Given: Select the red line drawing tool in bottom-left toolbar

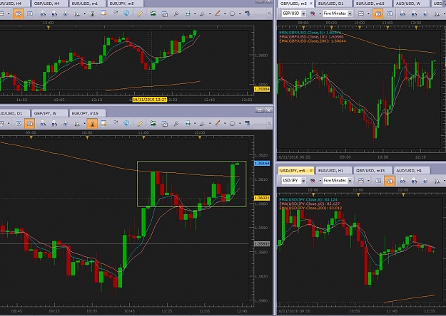Looking at the screenshot, I should 218,123.
